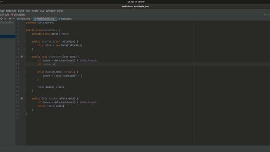Click gutter marker icon beside findData method
Screen dimensions: 270x152
point(22,98)
